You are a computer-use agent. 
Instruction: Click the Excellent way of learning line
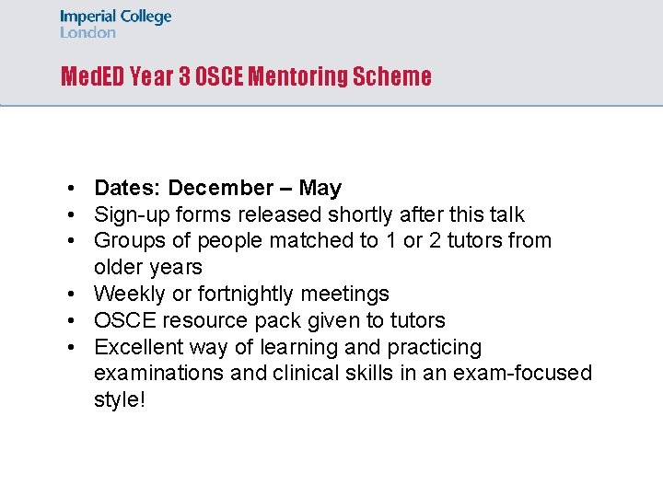(287, 347)
